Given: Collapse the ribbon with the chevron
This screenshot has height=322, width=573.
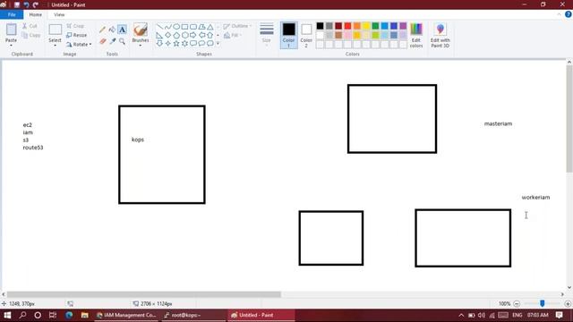Looking at the screenshot, I should pyautogui.click(x=559, y=14).
